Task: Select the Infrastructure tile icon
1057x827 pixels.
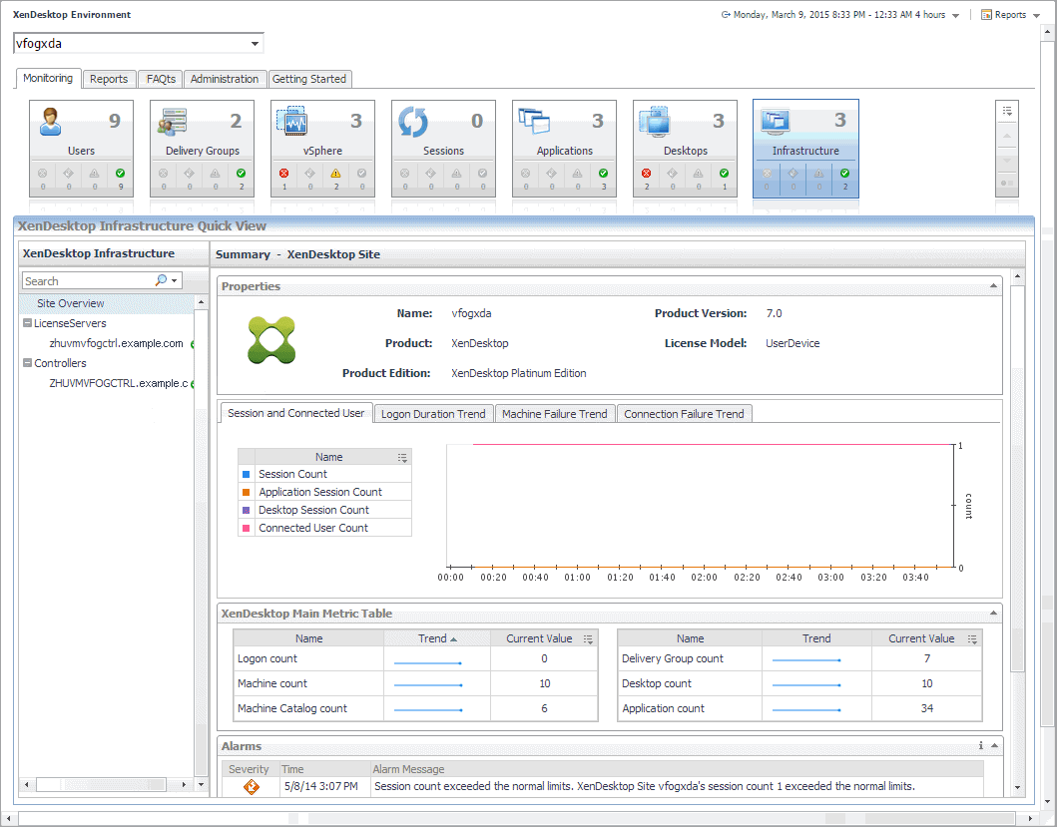Action: 776,122
